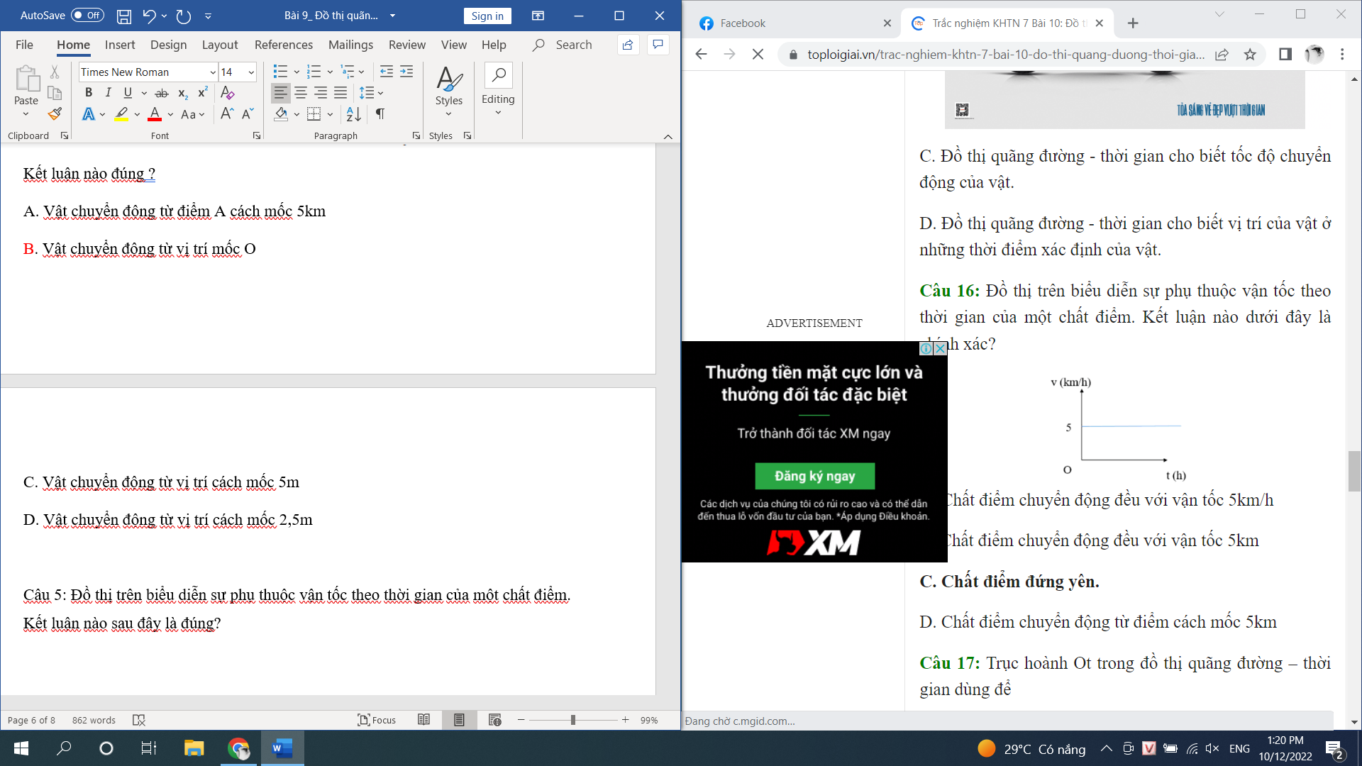Viewport: 1362px width, 766px height.
Task: Open Comments pane icon in Word
Action: click(658, 45)
